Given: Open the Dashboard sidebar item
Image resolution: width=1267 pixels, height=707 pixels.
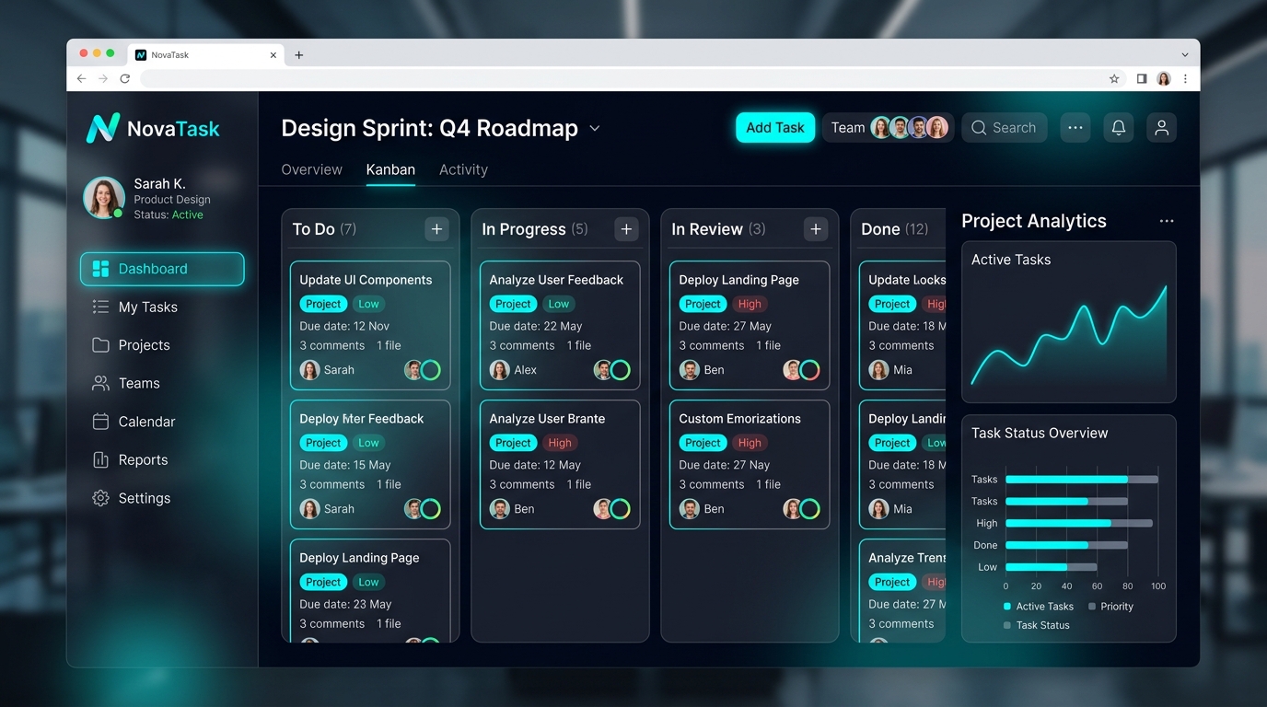Looking at the screenshot, I should point(162,269).
